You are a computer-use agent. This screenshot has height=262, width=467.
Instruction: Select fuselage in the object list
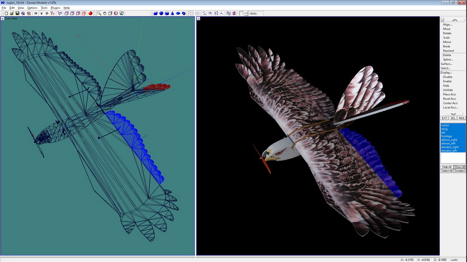pyautogui.click(x=447, y=136)
